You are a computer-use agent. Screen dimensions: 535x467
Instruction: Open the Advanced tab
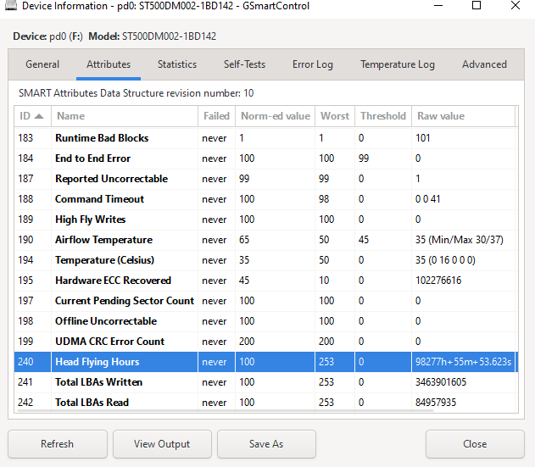484,64
